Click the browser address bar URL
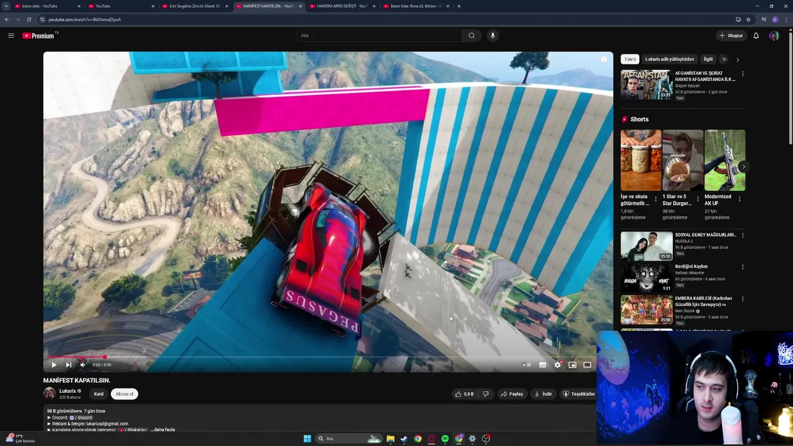Screen dimensions: 793x446 [x=84, y=19]
